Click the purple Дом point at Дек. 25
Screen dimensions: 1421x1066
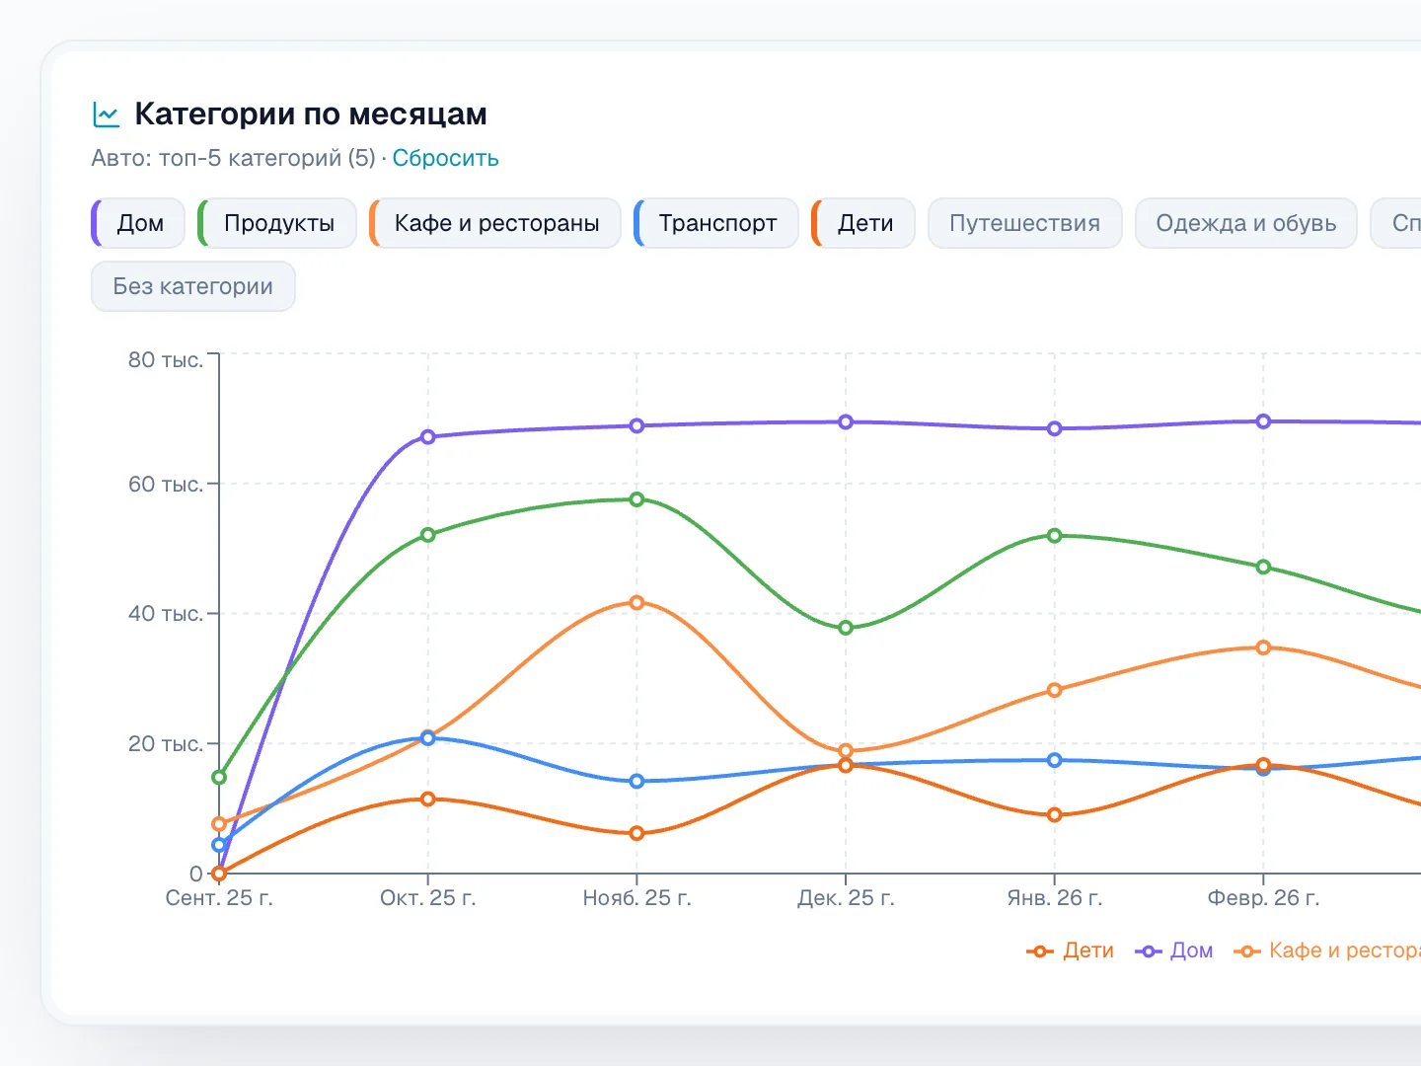(x=846, y=422)
